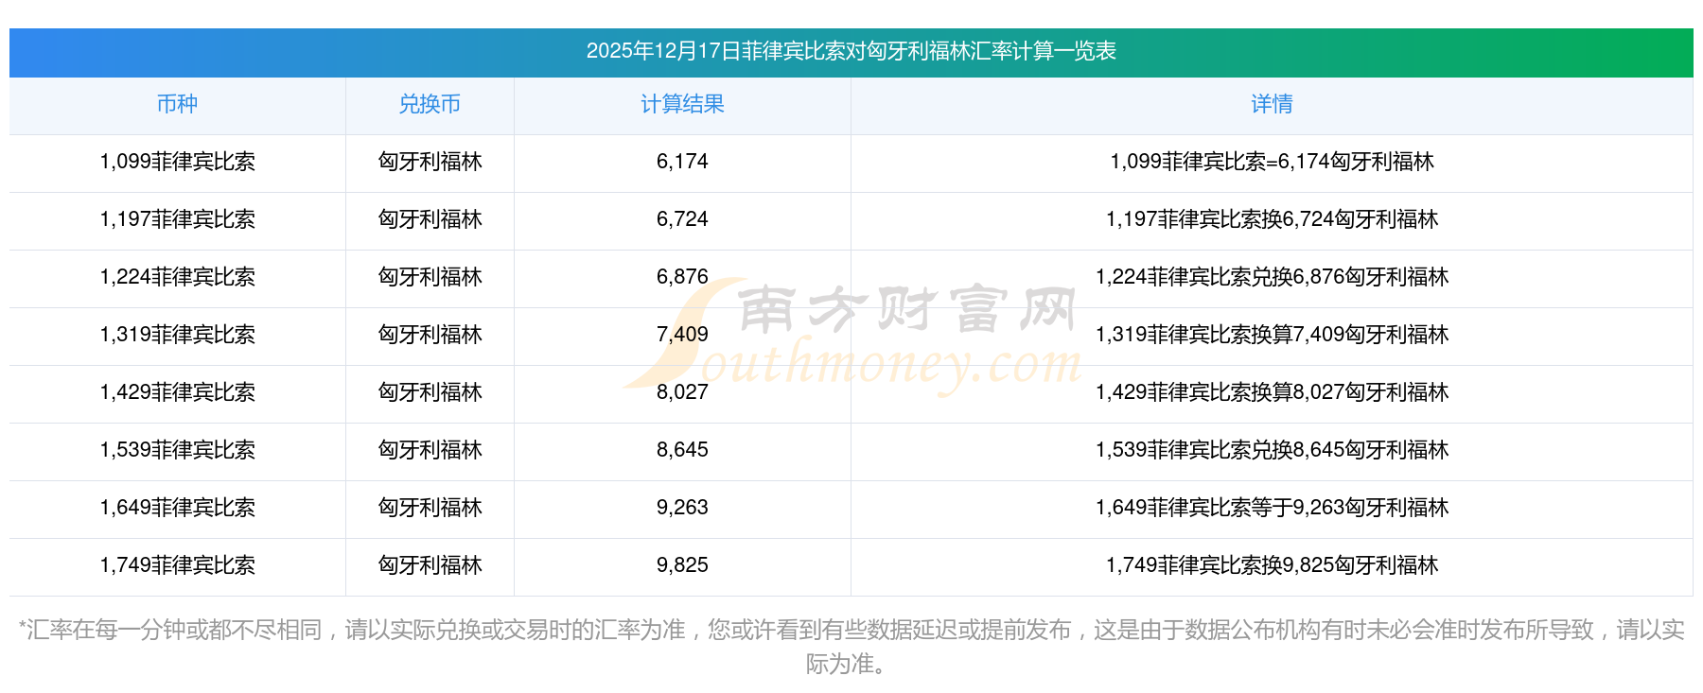The height and width of the screenshot is (693, 1703).
Task: Click the 8,027 result value
Action: click(x=682, y=392)
